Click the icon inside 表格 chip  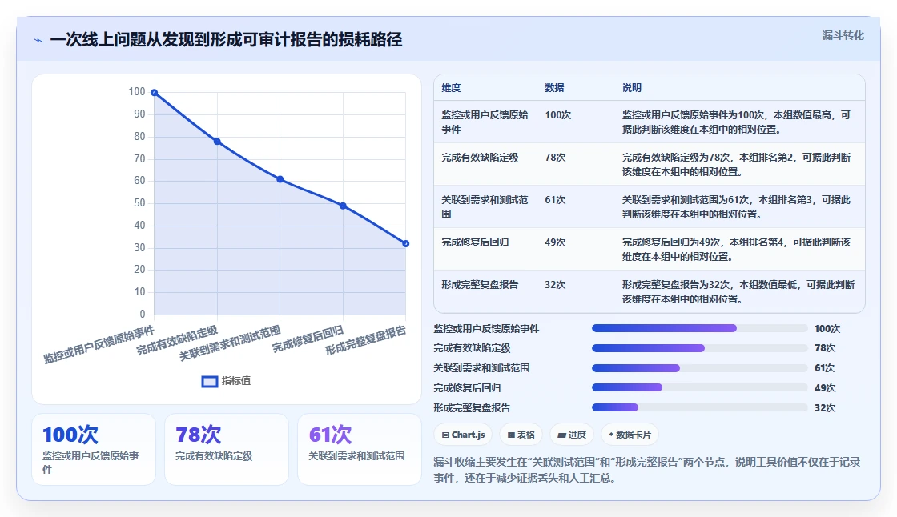click(511, 435)
